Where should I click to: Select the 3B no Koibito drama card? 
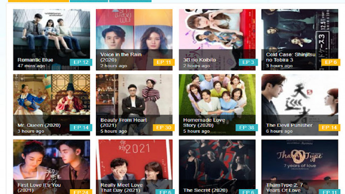pos(217,40)
